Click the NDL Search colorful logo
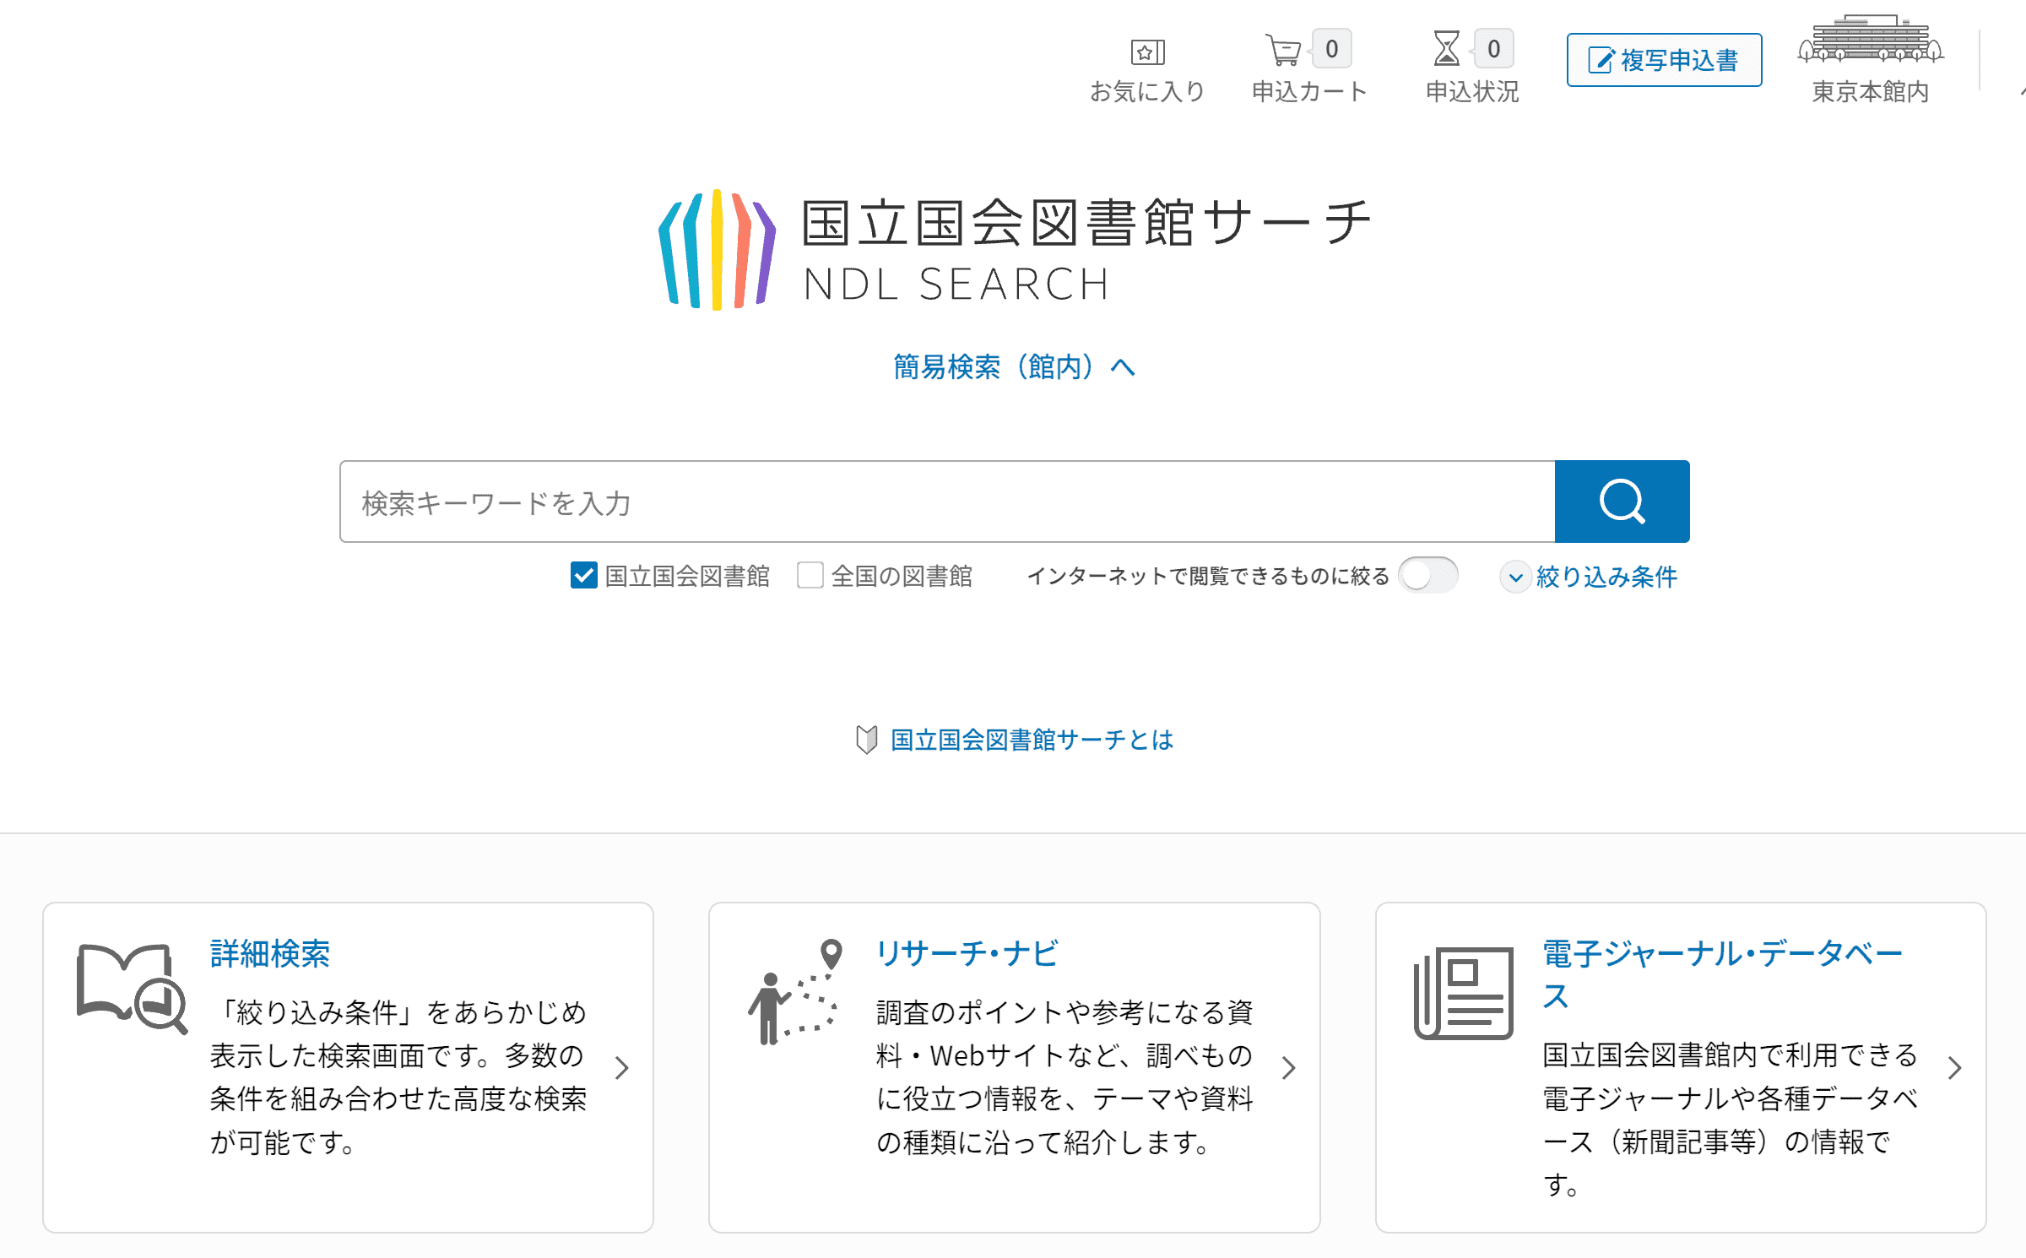Image resolution: width=2026 pixels, height=1258 pixels. pos(717,250)
